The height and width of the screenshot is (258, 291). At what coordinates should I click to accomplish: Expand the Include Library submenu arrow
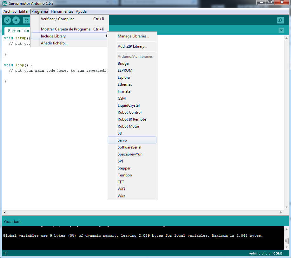click(106, 36)
